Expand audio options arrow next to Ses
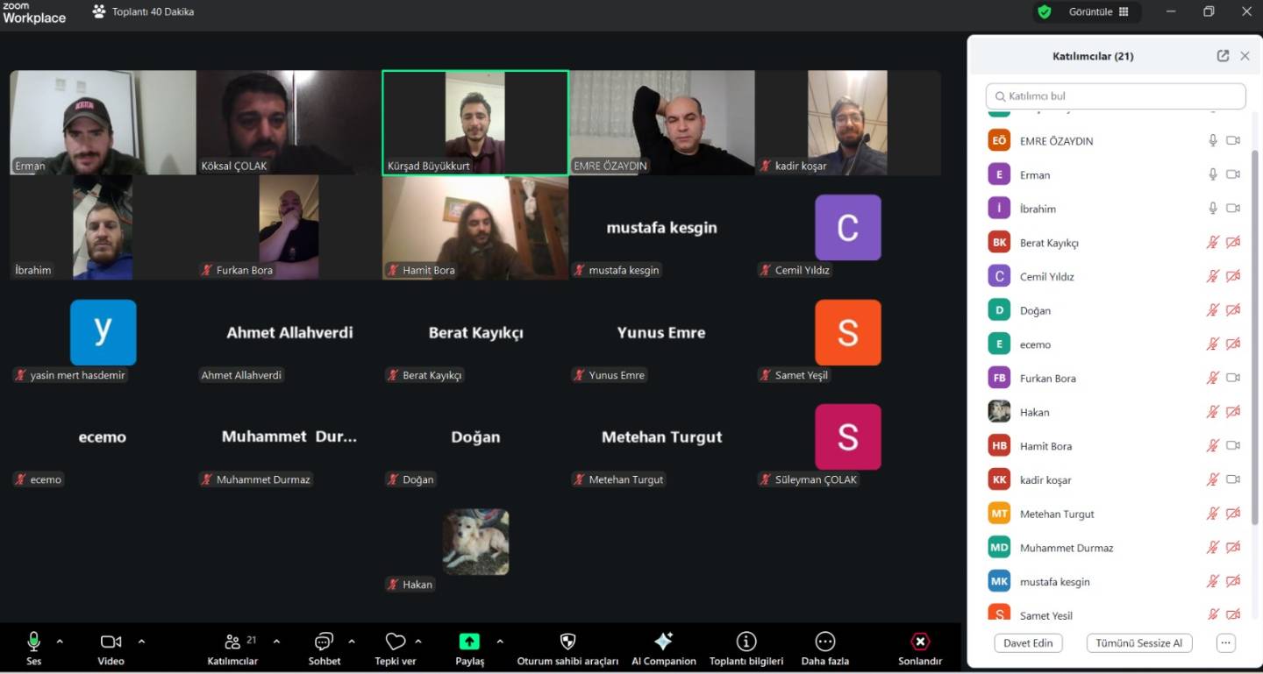 click(60, 642)
